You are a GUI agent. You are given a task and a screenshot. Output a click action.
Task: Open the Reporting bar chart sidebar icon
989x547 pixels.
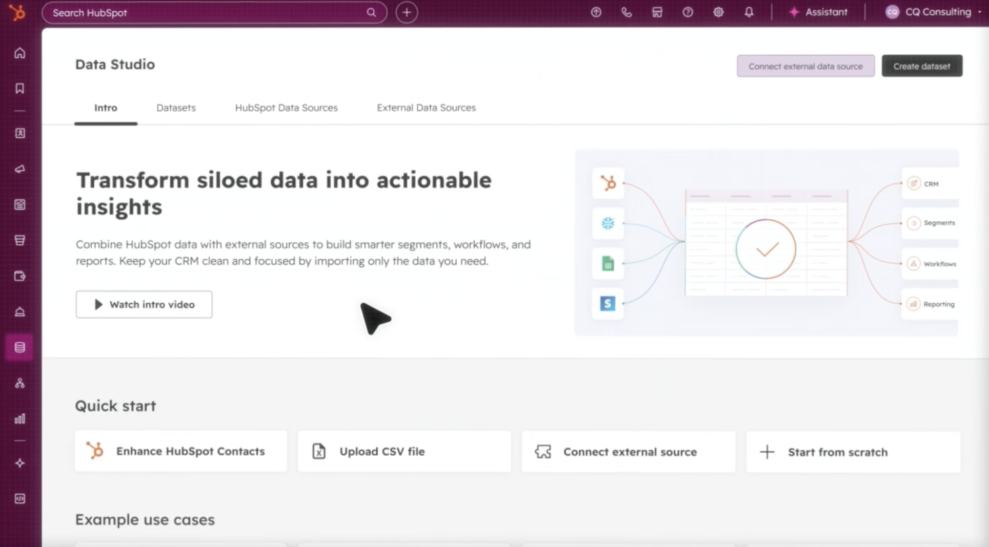pos(19,419)
